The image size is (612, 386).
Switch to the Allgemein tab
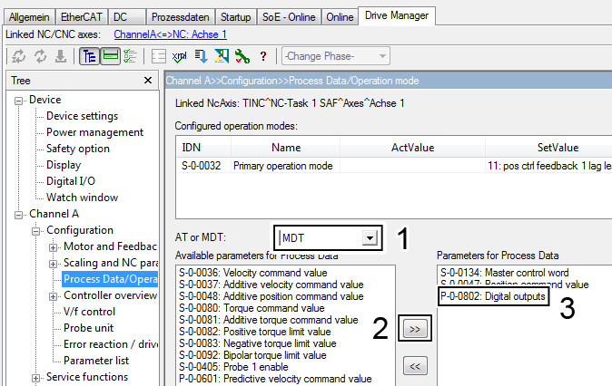(29, 17)
